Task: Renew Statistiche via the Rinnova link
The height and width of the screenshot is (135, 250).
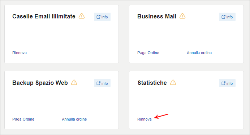Action: tap(145, 119)
